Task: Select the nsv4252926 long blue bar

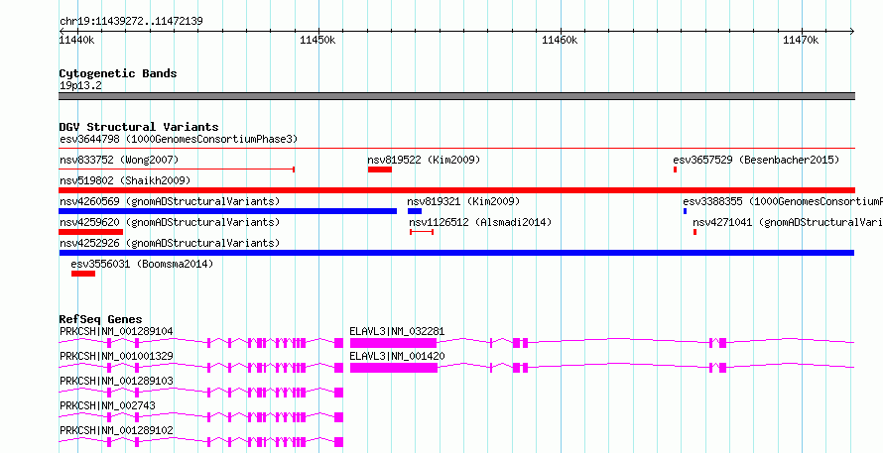Action: click(456, 253)
